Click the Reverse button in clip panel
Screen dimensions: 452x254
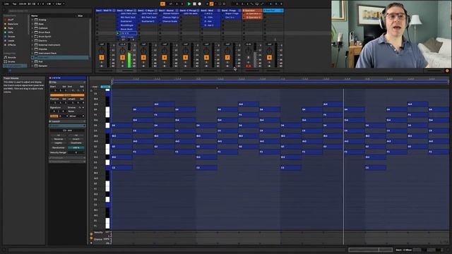[x=59, y=139]
